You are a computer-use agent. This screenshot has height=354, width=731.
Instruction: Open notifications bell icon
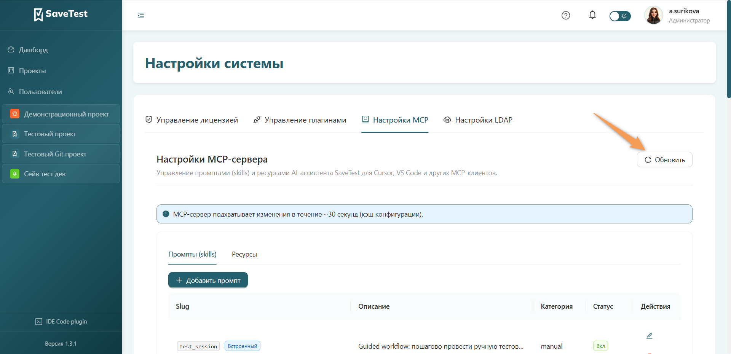pos(592,15)
